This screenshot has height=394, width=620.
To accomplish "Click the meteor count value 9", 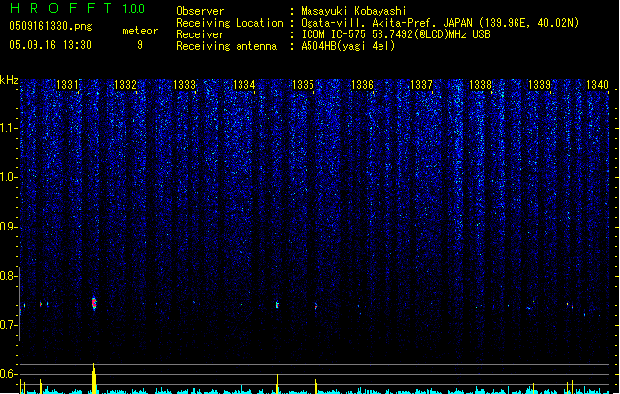I will click(x=140, y=45).
